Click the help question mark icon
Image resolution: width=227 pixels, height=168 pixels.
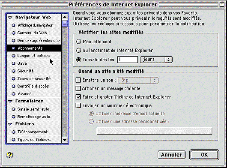pyautogui.click(x=9, y=155)
